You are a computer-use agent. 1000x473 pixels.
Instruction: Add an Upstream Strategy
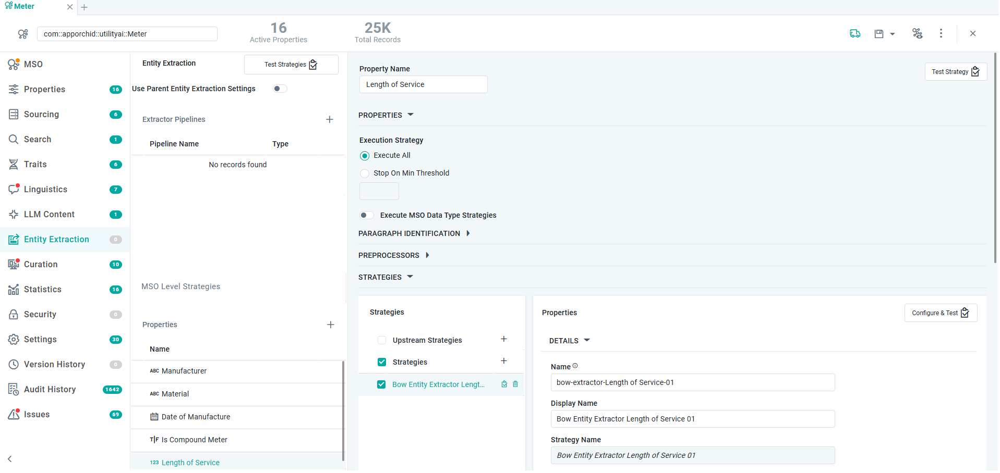point(504,340)
